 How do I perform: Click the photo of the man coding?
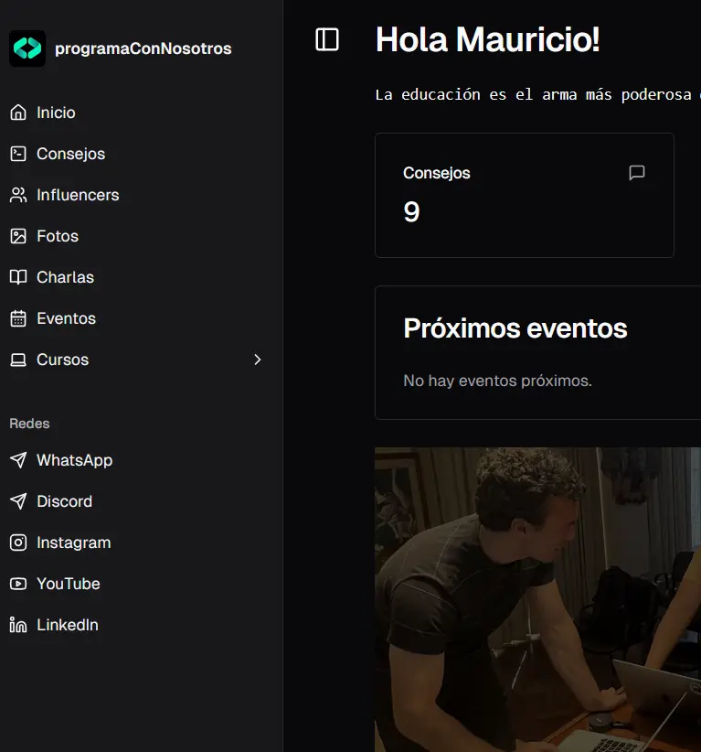coord(537,599)
